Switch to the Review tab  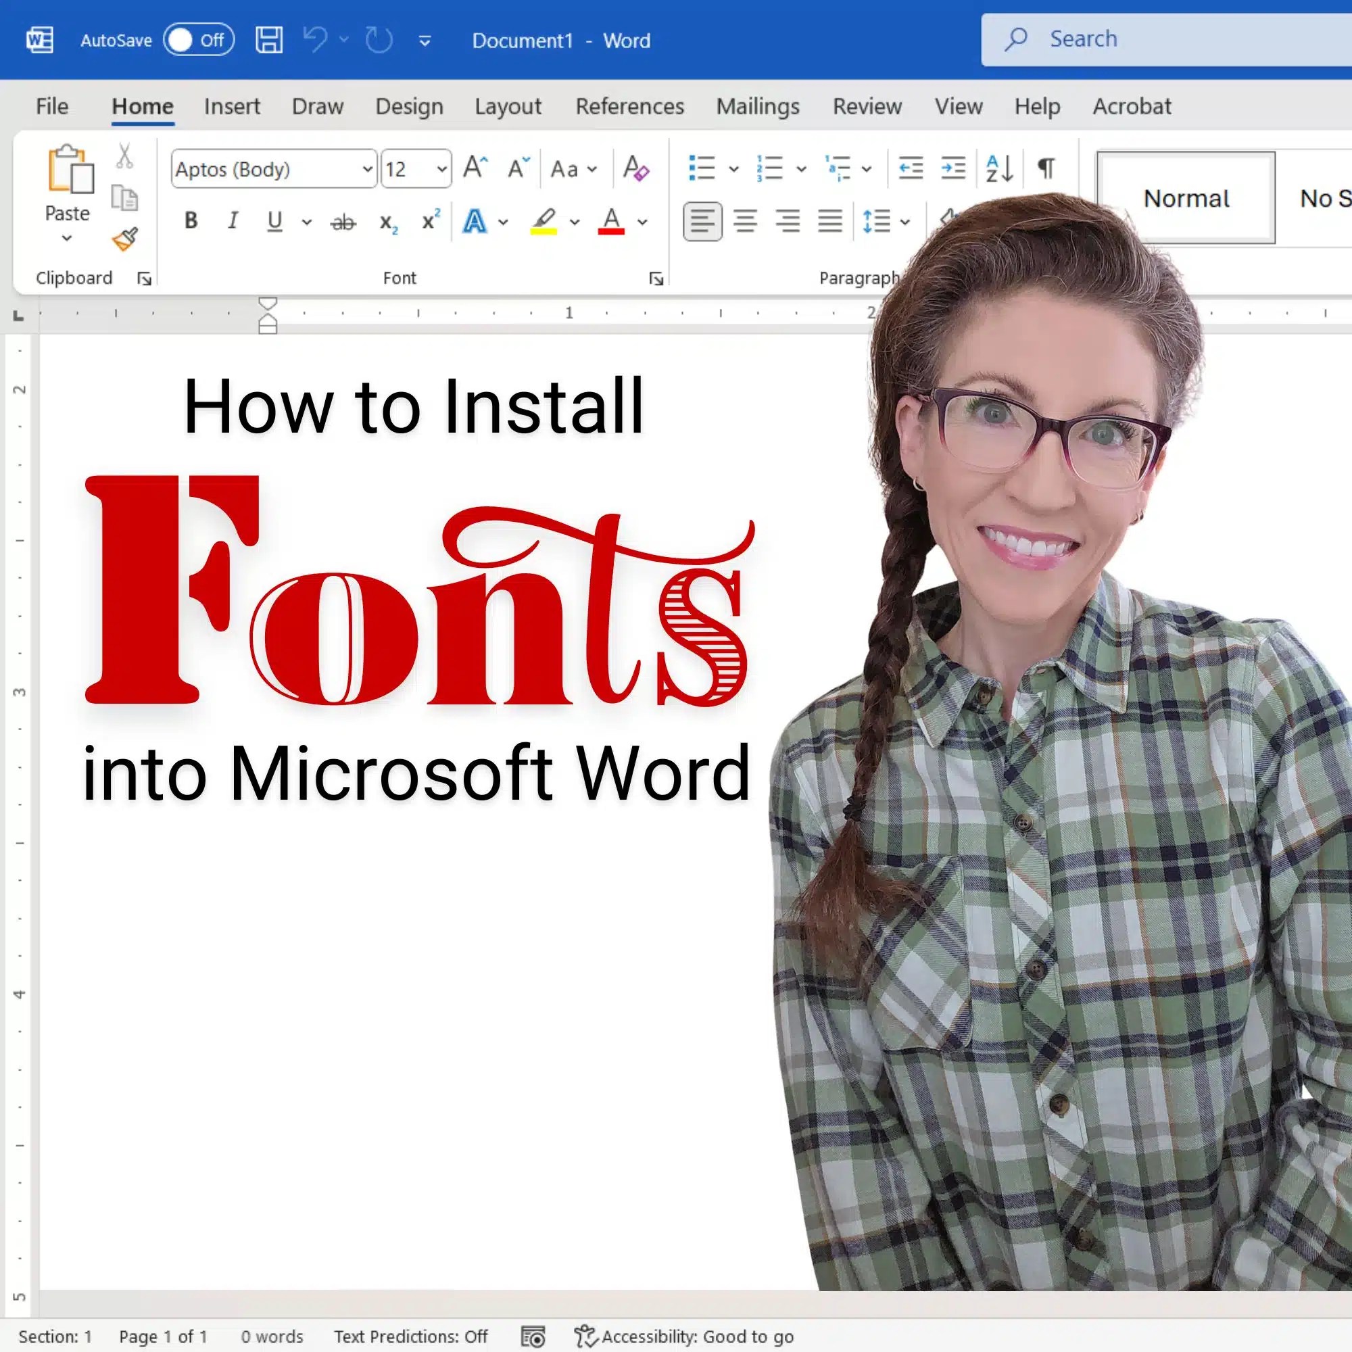pos(867,106)
